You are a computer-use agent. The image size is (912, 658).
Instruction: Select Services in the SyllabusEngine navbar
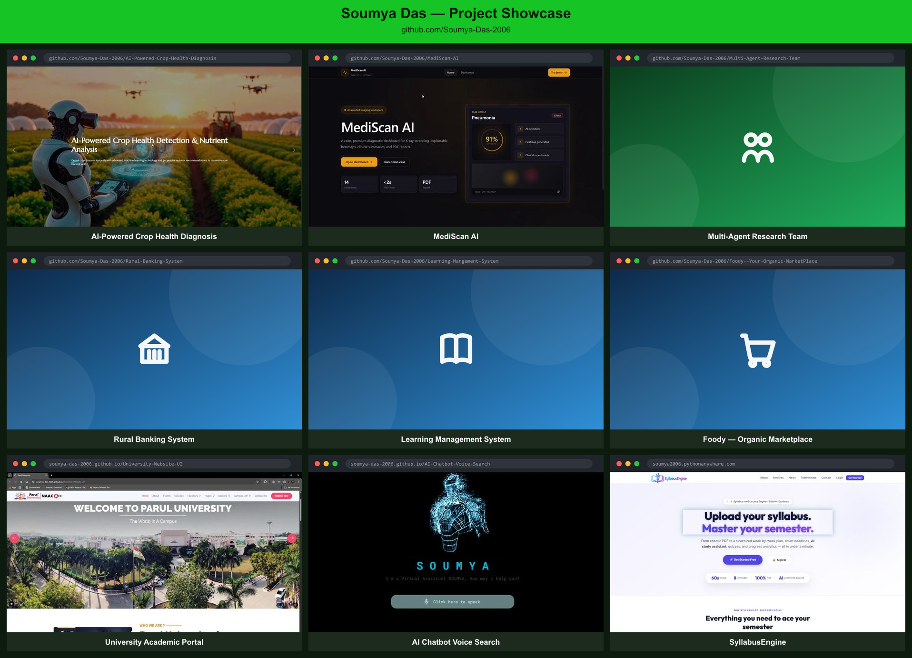click(778, 478)
